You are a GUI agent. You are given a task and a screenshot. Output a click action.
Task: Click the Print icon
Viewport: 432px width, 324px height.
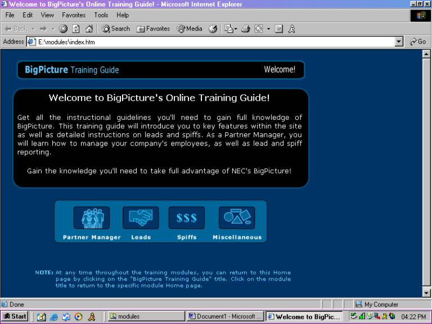tap(245, 29)
